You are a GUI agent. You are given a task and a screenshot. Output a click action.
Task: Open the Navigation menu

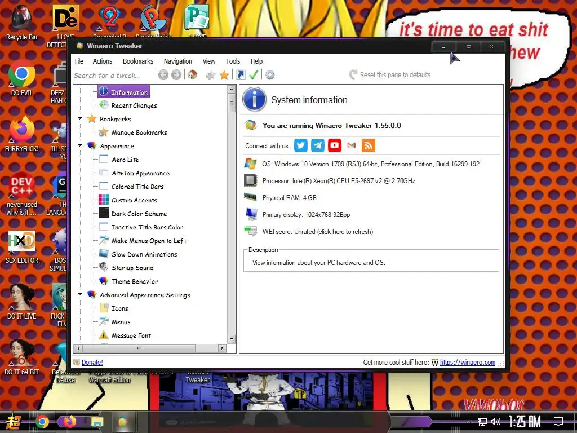(177, 61)
